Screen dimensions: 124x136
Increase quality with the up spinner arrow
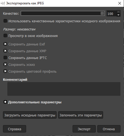click(x=118, y=12)
